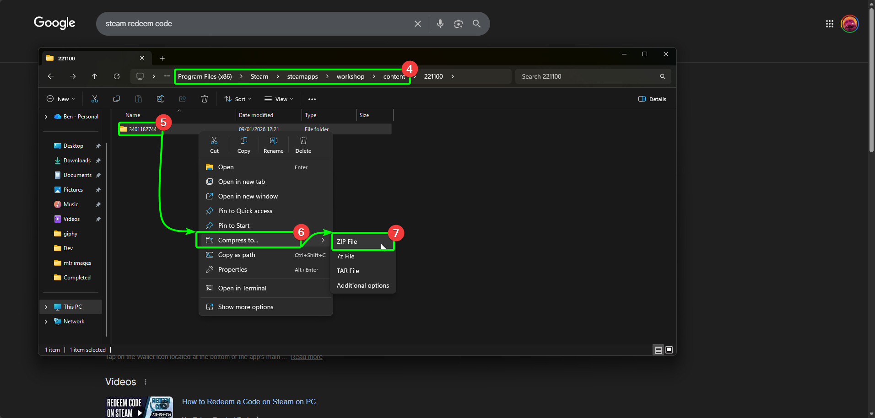Click the Cut icon in context menu
This screenshot has width=875, height=418.
tap(214, 144)
